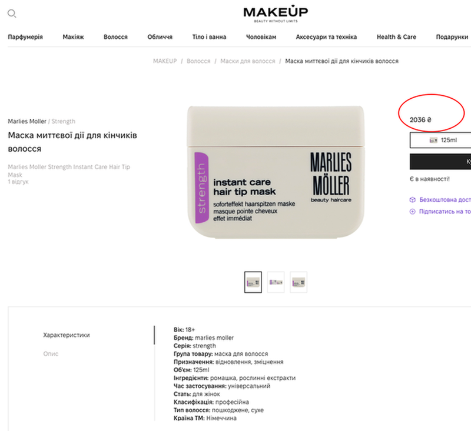This screenshot has width=471, height=431.
Task: Go to Health & Care section
Action: click(x=396, y=37)
